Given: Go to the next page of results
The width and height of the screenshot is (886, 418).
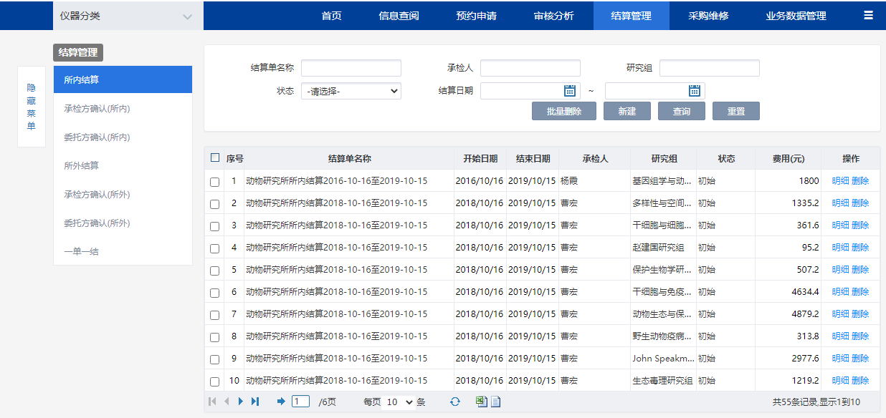Looking at the screenshot, I should [241, 402].
